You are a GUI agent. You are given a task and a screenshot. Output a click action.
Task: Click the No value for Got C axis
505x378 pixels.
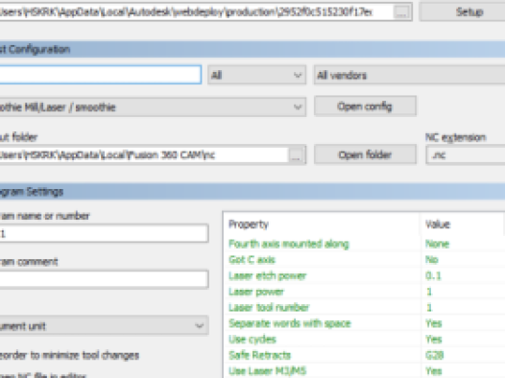pos(432,260)
